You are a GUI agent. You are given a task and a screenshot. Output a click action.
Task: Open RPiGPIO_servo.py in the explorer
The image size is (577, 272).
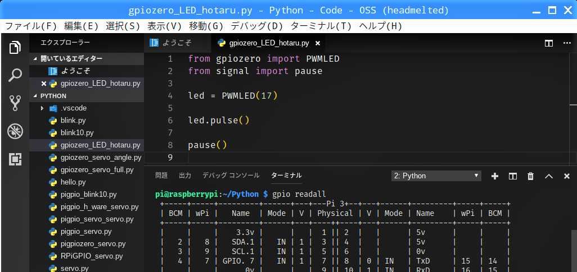pyautogui.click(x=87, y=256)
